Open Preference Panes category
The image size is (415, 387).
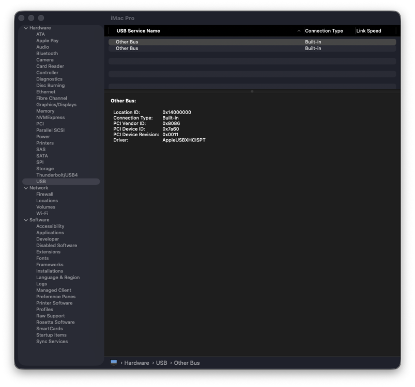point(56,297)
